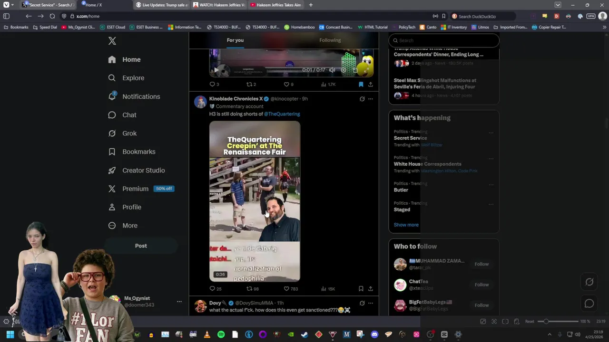Image resolution: width=609 pixels, height=342 pixels.
Task: Follow the BigFatBabyLegs account
Action: point(481,305)
